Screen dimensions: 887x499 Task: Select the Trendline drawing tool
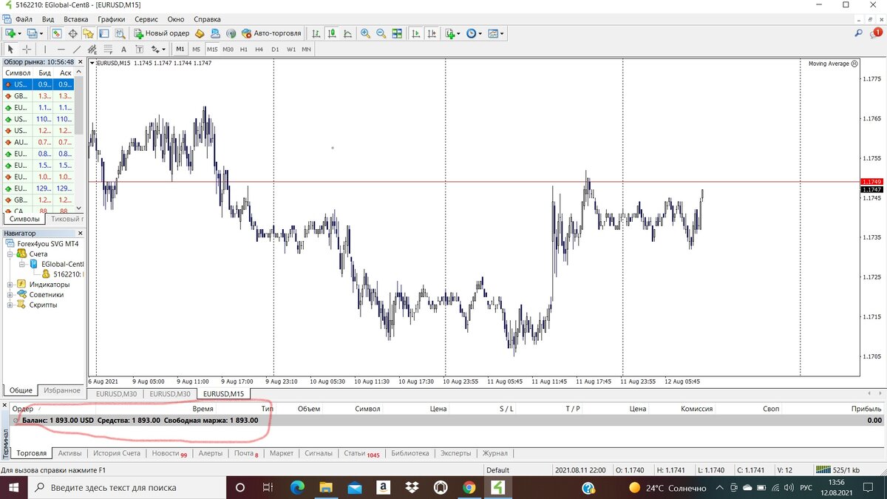[x=77, y=50]
